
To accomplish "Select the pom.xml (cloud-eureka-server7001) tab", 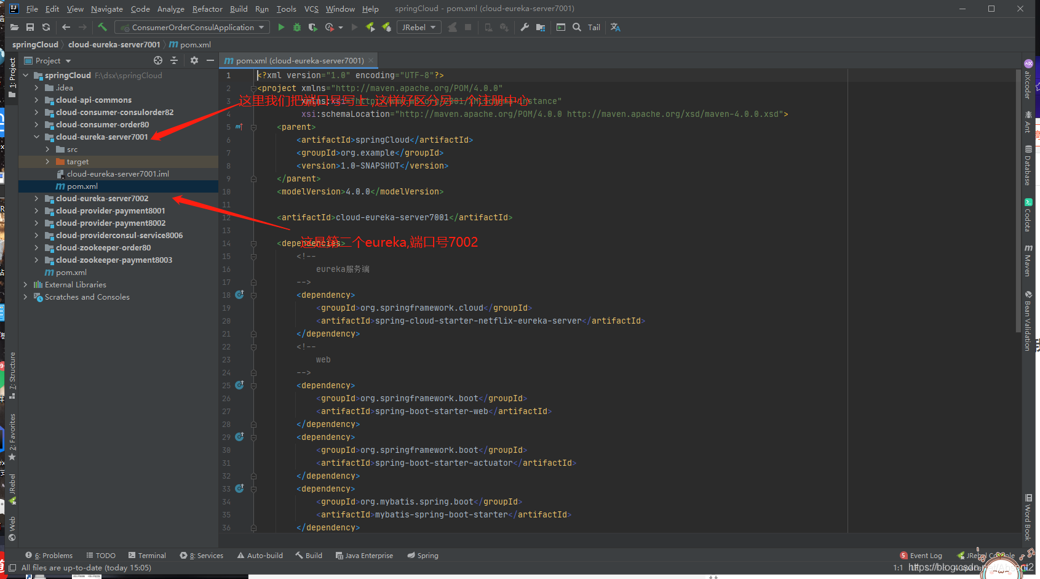I will tap(299, 60).
